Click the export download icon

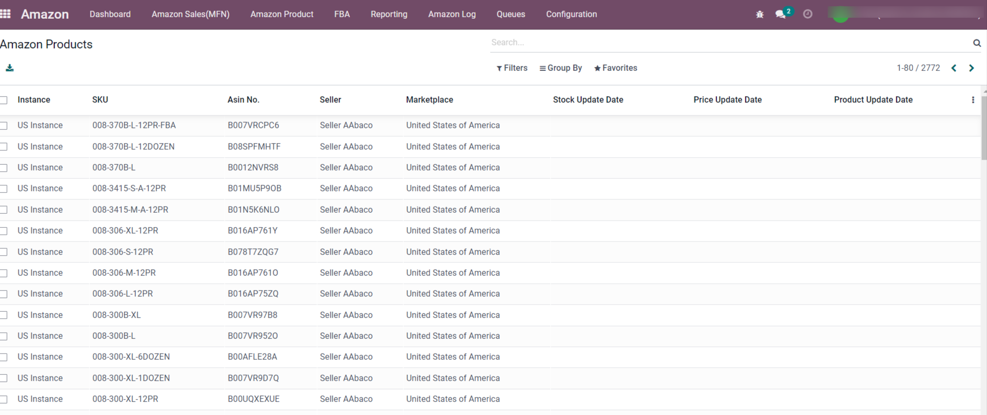(9, 68)
